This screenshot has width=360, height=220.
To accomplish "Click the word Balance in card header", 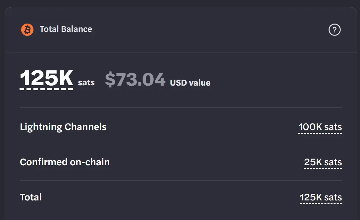I will [x=77, y=29].
